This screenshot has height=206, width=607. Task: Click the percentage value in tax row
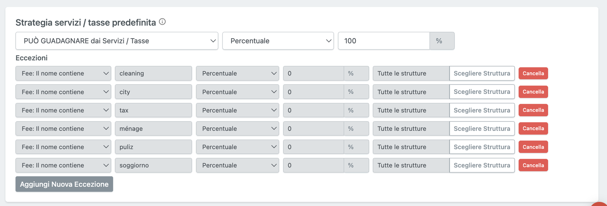[313, 111]
